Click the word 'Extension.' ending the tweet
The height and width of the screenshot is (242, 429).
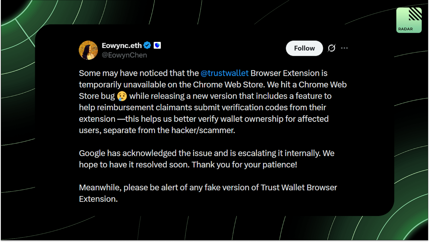[x=98, y=199]
